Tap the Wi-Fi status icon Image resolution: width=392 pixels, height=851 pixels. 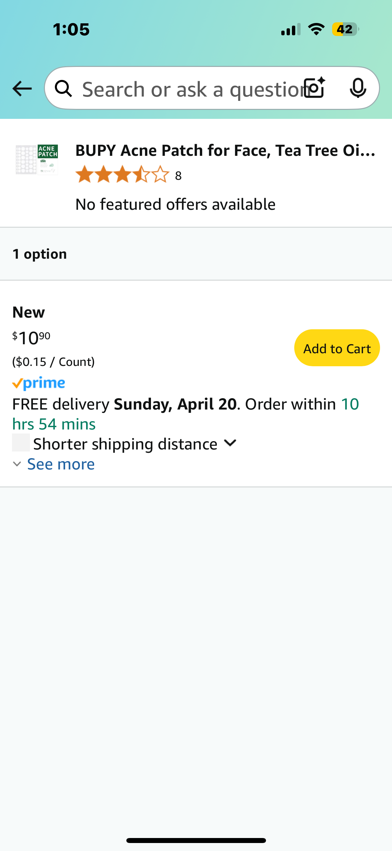(316, 29)
